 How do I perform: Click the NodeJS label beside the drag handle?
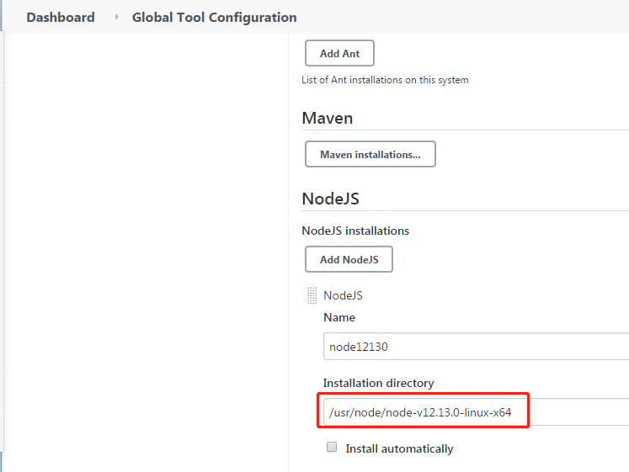click(x=343, y=295)
